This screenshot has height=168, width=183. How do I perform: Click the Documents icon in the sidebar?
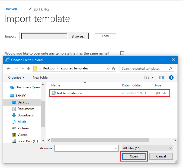click(x=14, y=109)
